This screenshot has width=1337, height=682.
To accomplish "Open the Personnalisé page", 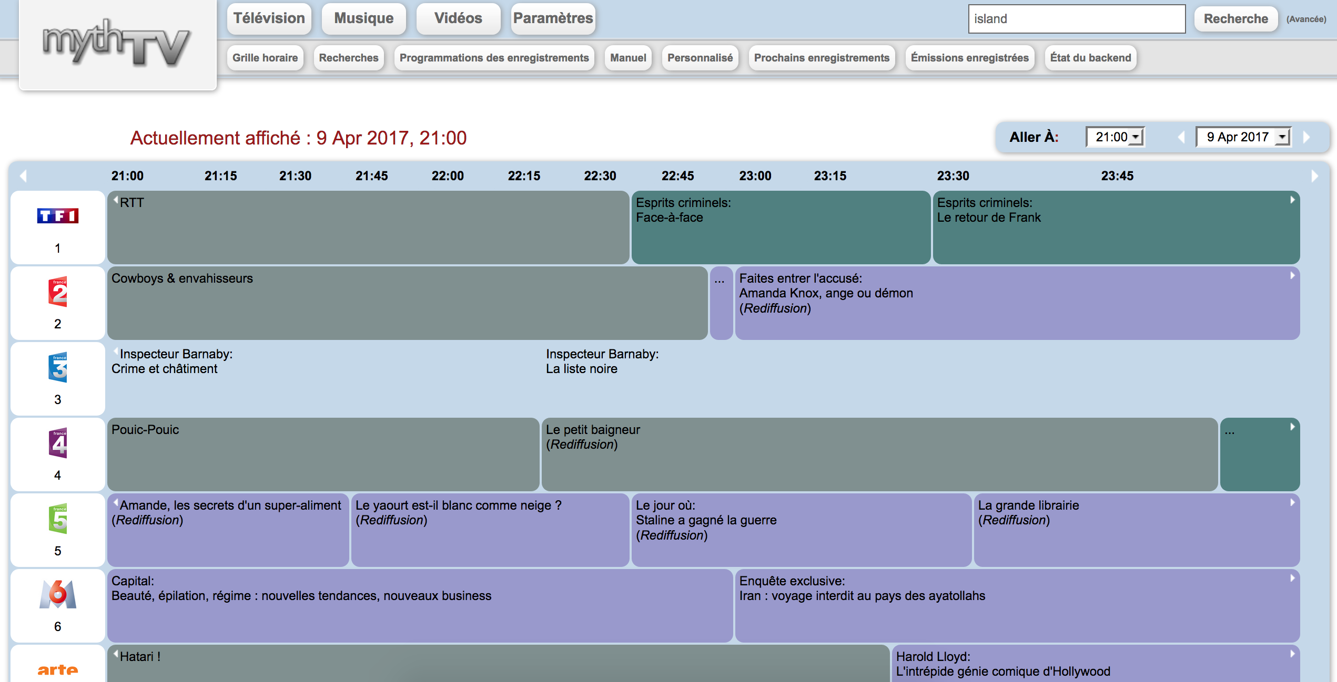I will (700, 58).
